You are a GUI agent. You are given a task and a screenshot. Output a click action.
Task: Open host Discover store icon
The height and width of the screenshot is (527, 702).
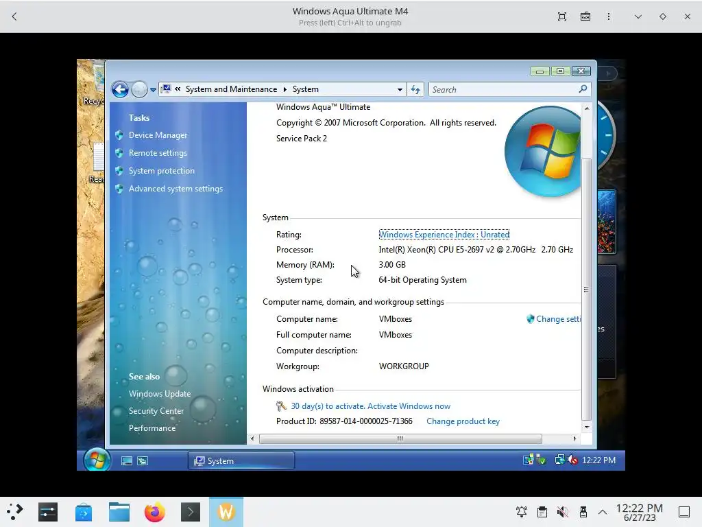click(84, 512)
